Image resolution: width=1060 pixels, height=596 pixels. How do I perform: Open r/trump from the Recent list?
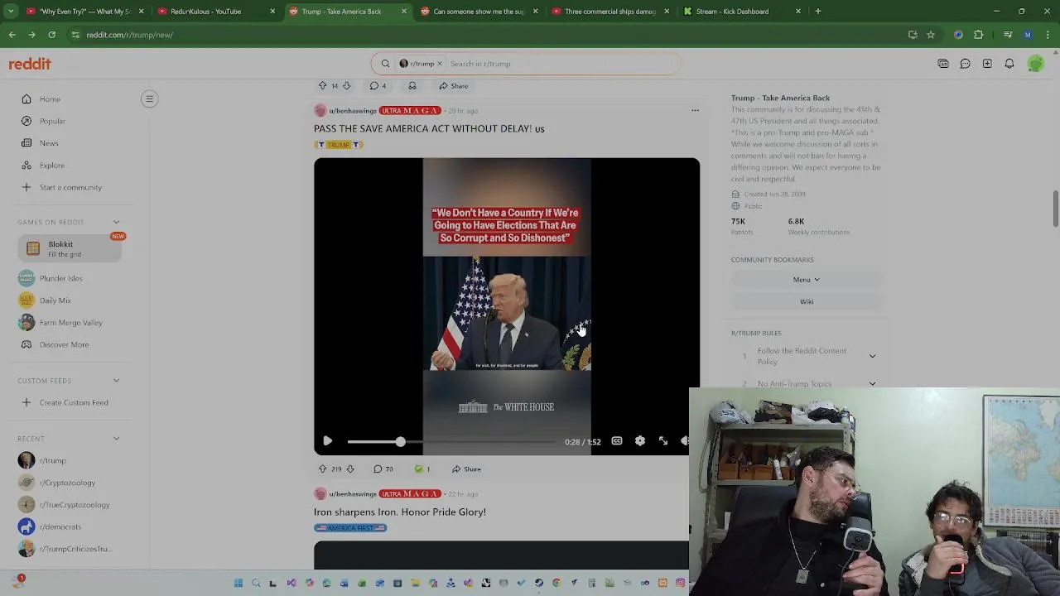pos(52,460)
